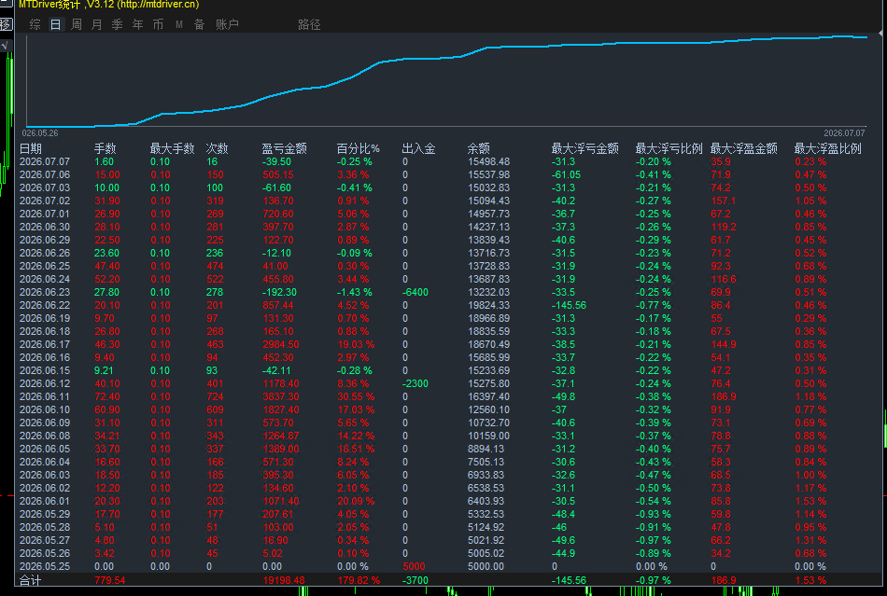Click the MTDriver统计 V3.12 title link
Viewport: 887px width, 596px height.
coord(108,5)
